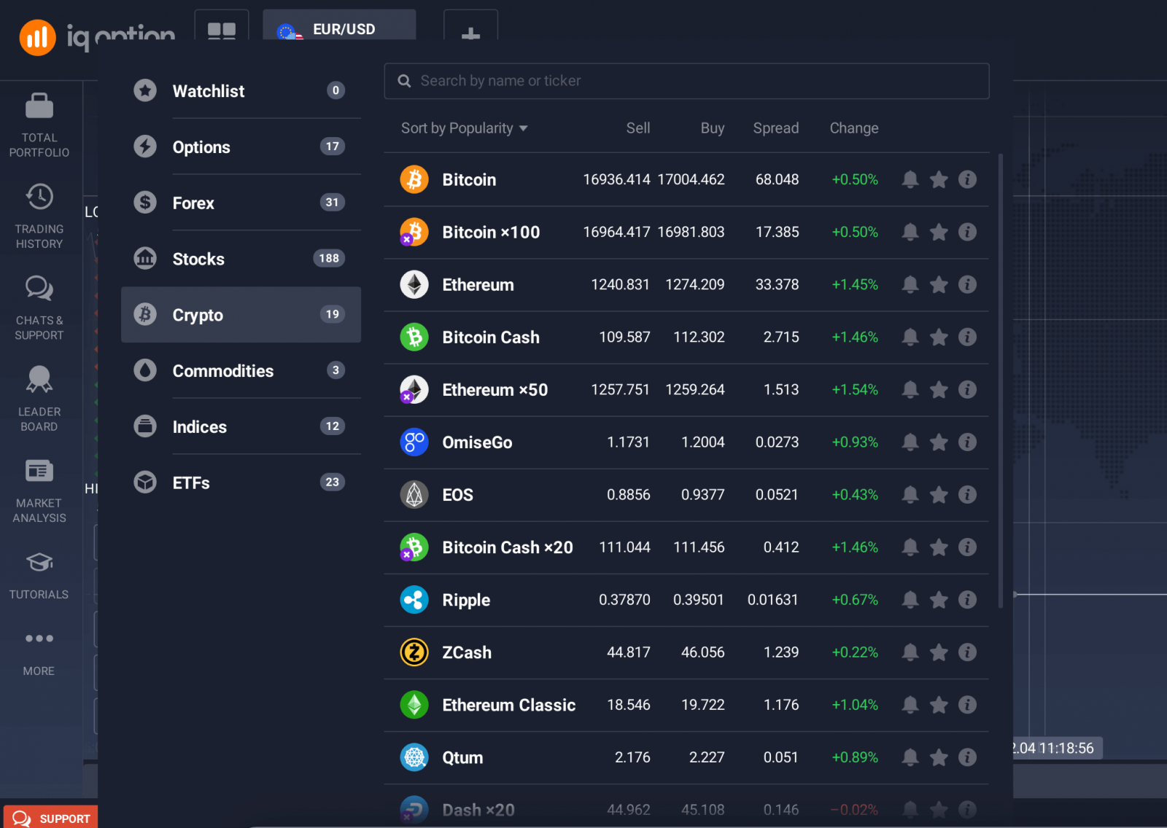Show info for Bitcoin ×100
The width and height of the screenshot is (1167, 828).
[967, 232]
